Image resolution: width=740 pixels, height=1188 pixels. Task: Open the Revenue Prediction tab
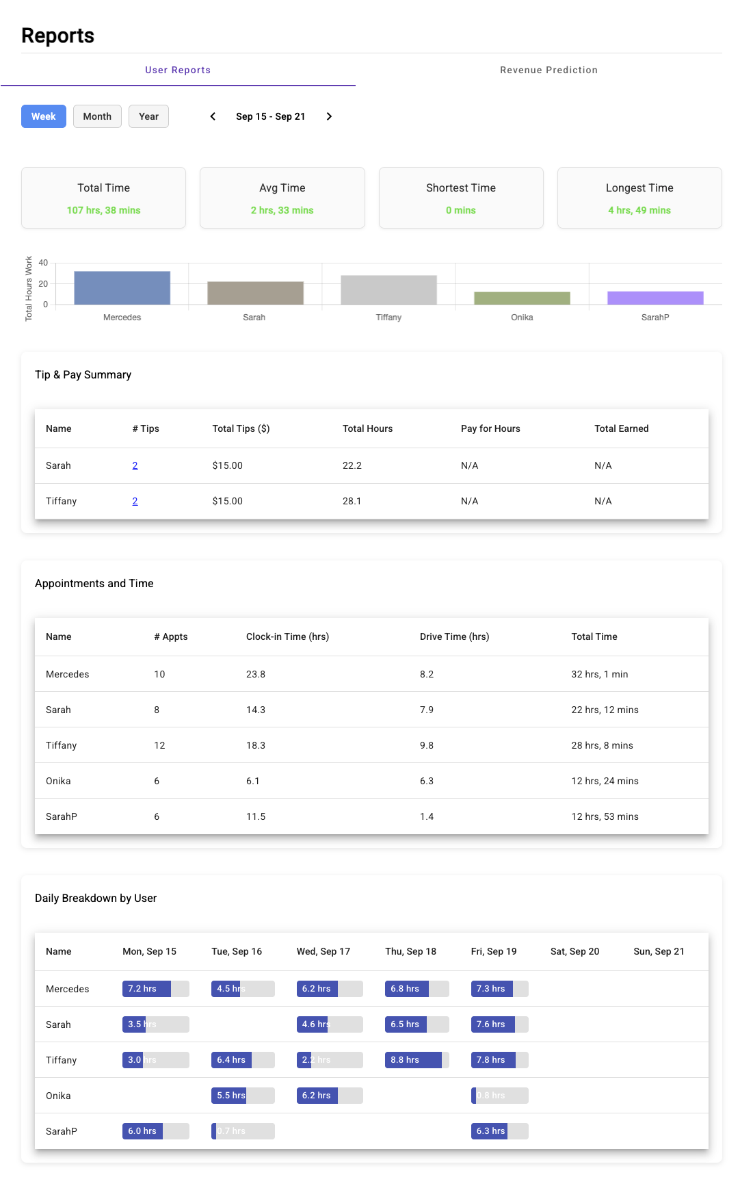pos(549,70)
